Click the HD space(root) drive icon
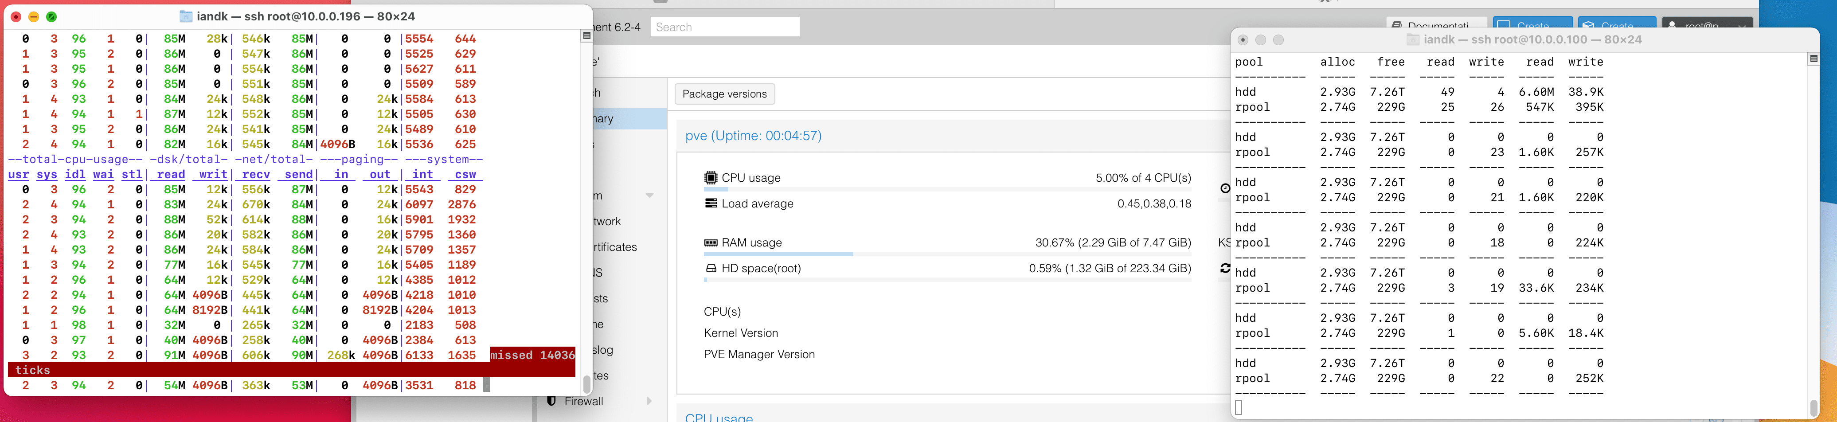The image size is (1837, 422). point(710,268)
